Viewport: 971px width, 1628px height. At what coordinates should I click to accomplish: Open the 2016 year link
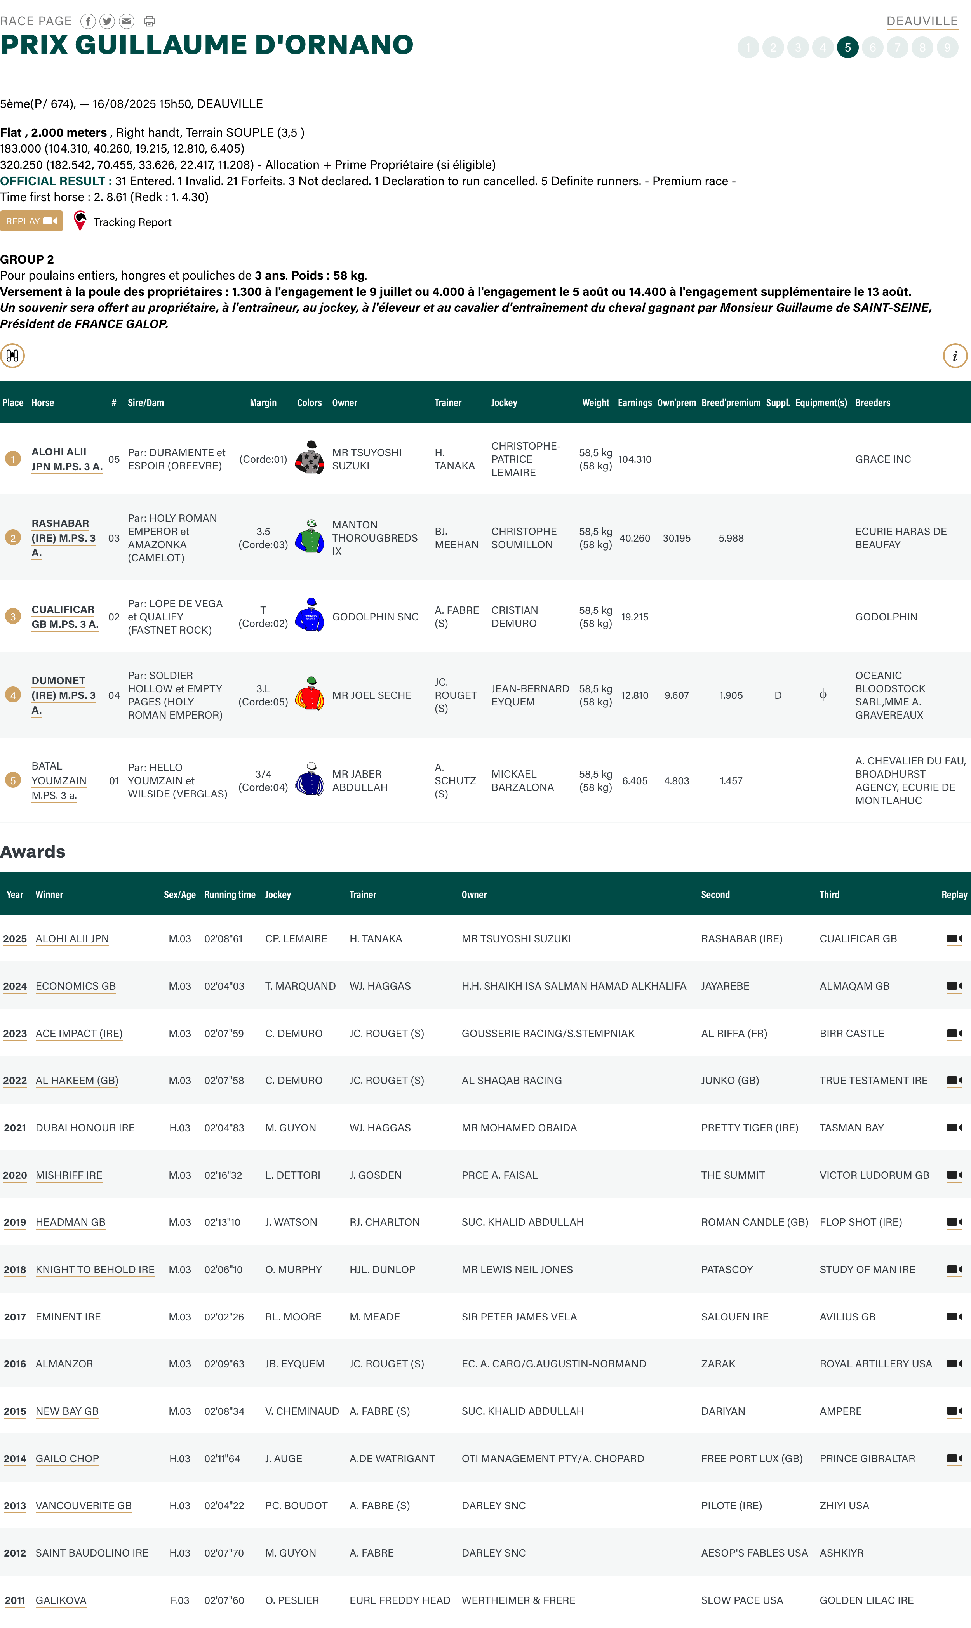15,1364
